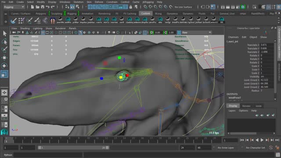The image size is (281, 158).
Task: Toggle snap to grids magnet
Action: (145, 7)
